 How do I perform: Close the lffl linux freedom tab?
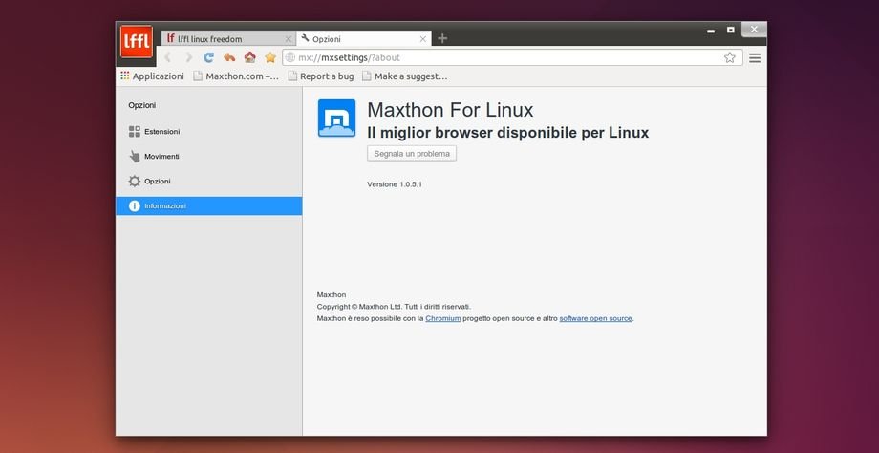[289, 39]
